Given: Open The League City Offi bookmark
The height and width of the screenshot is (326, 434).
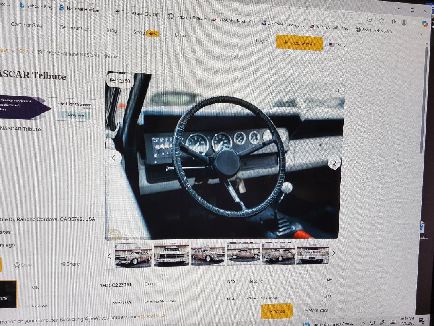Looking at the screenshot, I should [x=139, y=13].
